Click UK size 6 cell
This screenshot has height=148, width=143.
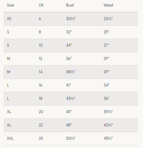[40, 19]
